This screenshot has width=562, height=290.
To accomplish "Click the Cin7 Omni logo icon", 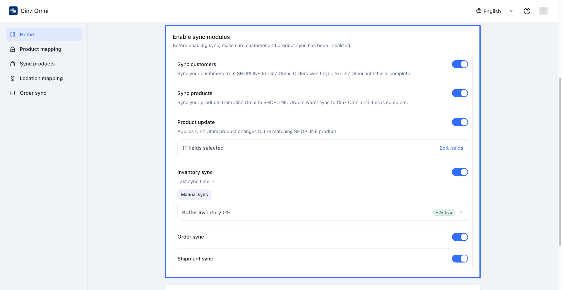I will tap(13, 11).
